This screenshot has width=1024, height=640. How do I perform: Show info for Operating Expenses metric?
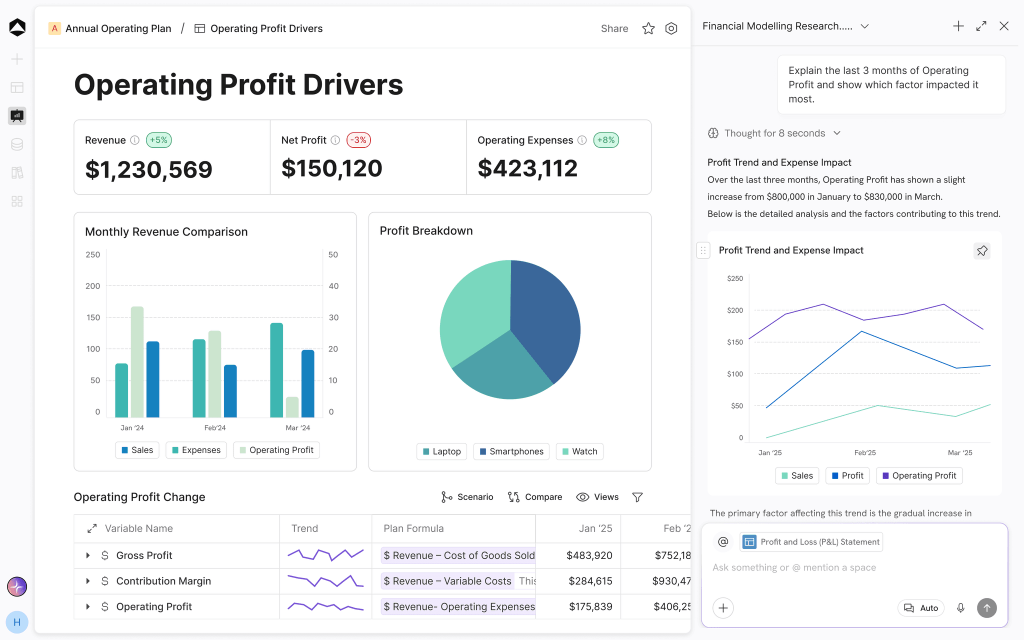[582, 140]
